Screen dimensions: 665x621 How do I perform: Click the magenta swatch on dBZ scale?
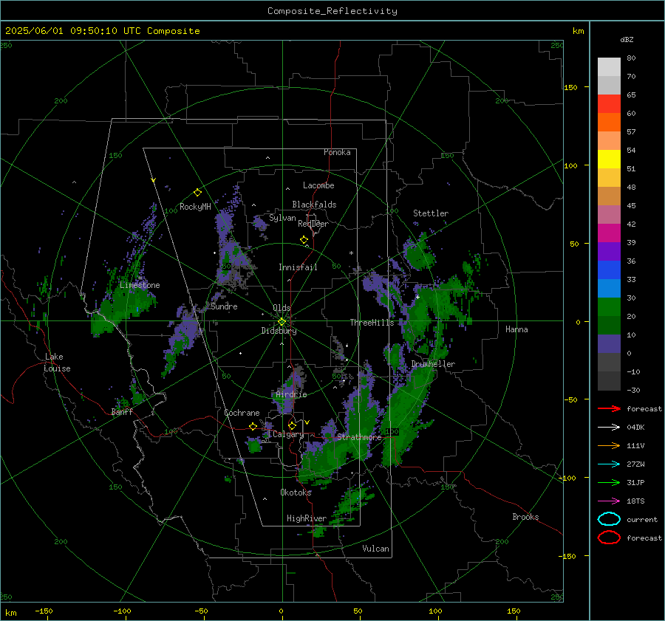point(609,233)
